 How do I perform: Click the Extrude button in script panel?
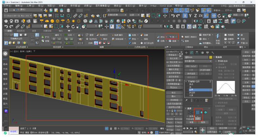(178, 119)
